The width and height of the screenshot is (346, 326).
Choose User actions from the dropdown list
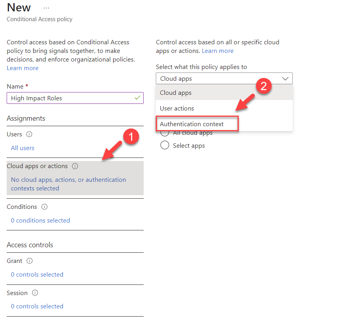click(x=177, y=108)
